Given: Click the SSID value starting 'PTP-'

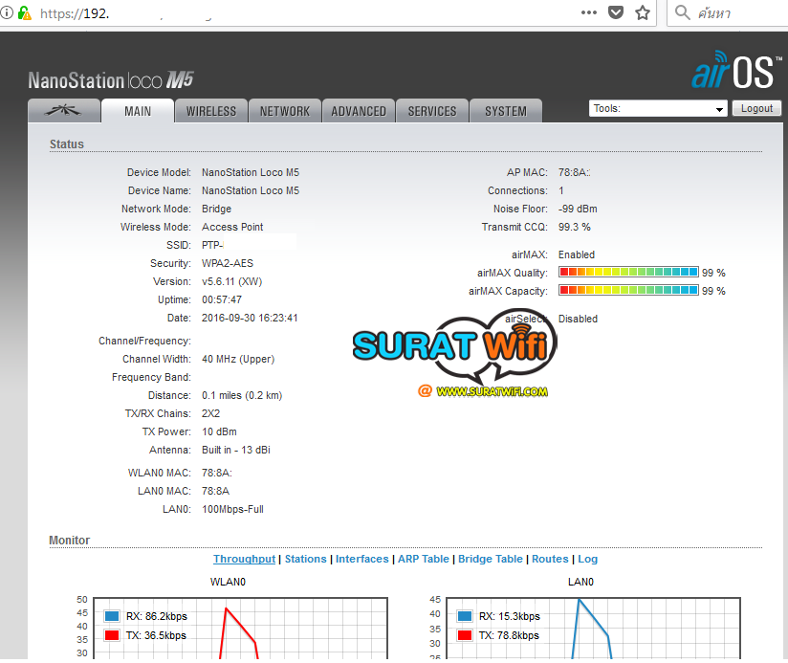Looking at the screenshot, I should (x=212, y=245).
